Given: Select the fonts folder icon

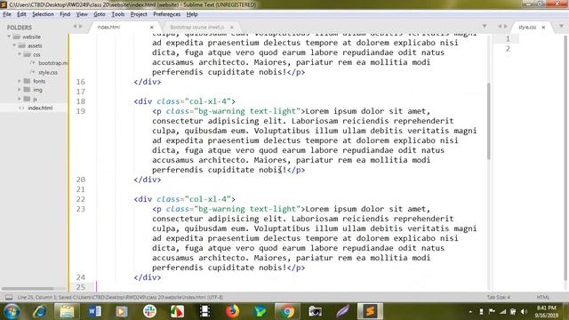Looking at the screenshot, I should point(27,81).
